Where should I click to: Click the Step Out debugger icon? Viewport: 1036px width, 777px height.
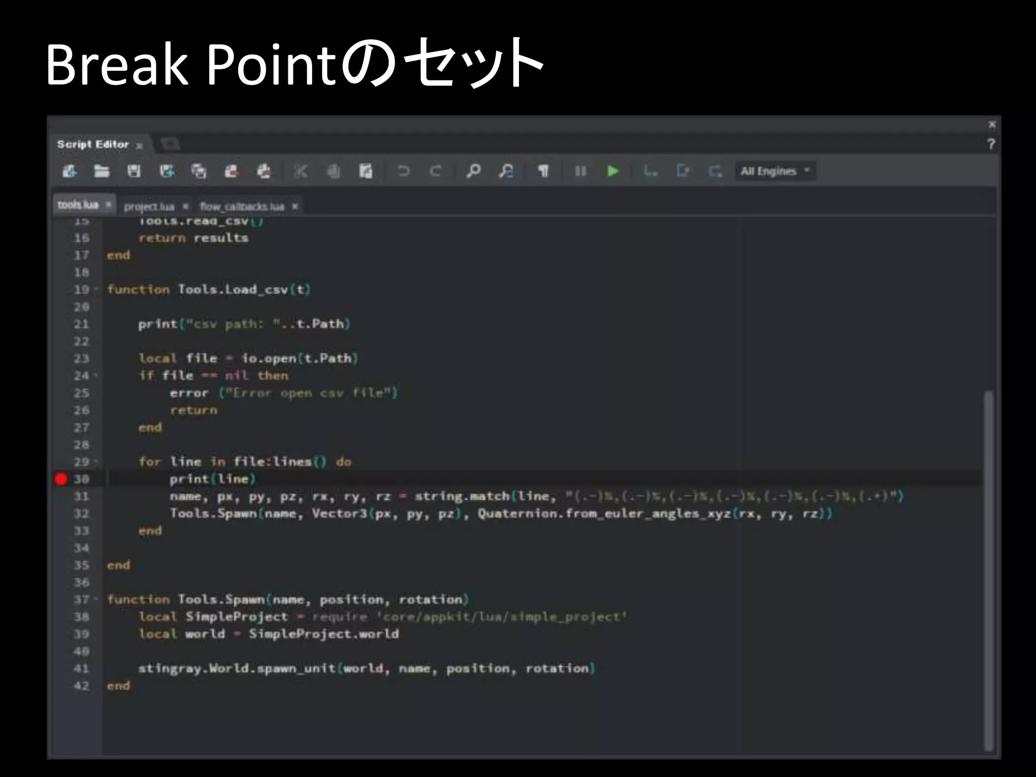[x=715, y=171]
